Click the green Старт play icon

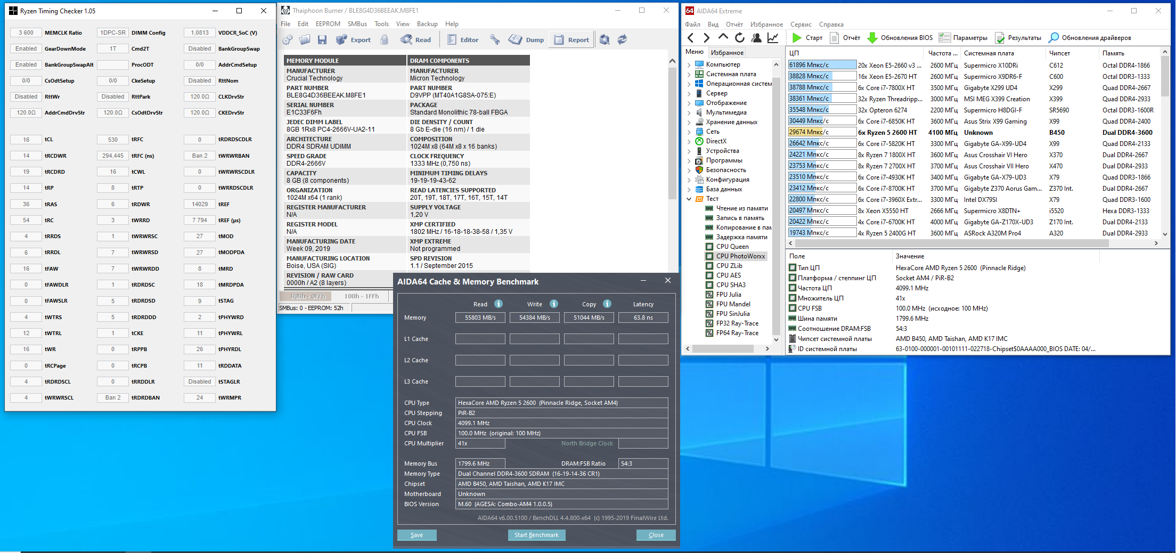click(797, 37)
